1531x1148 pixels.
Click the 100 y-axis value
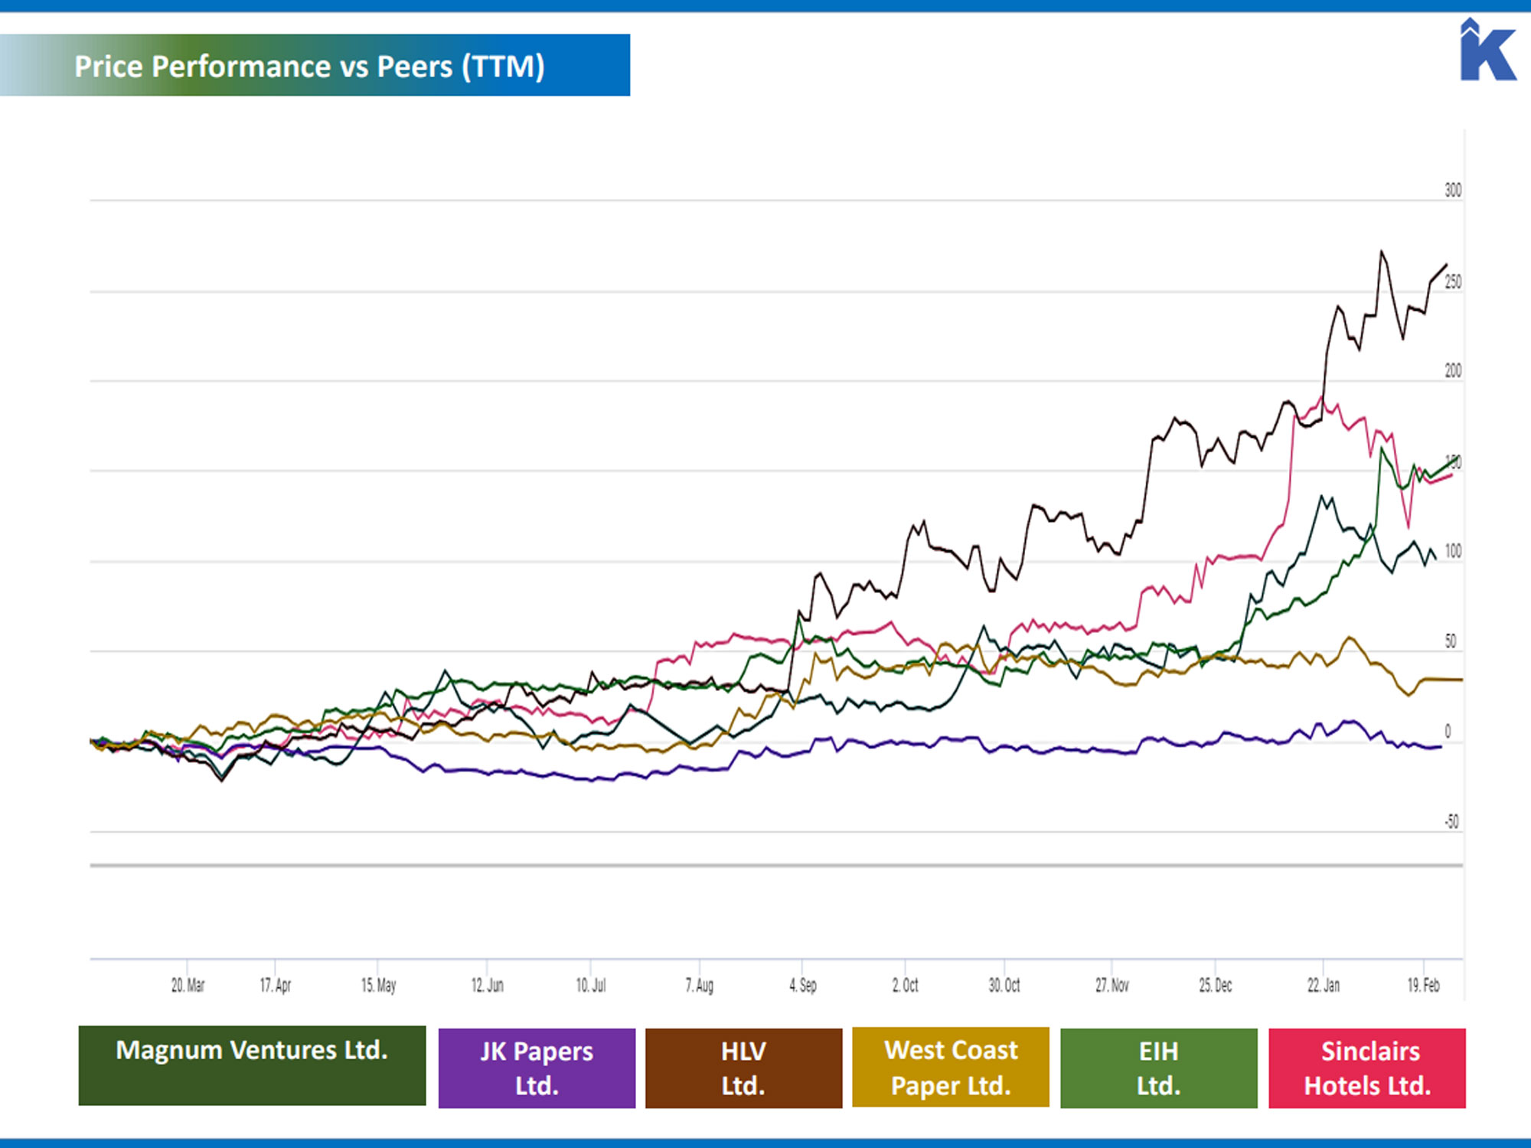(1453, 551)
